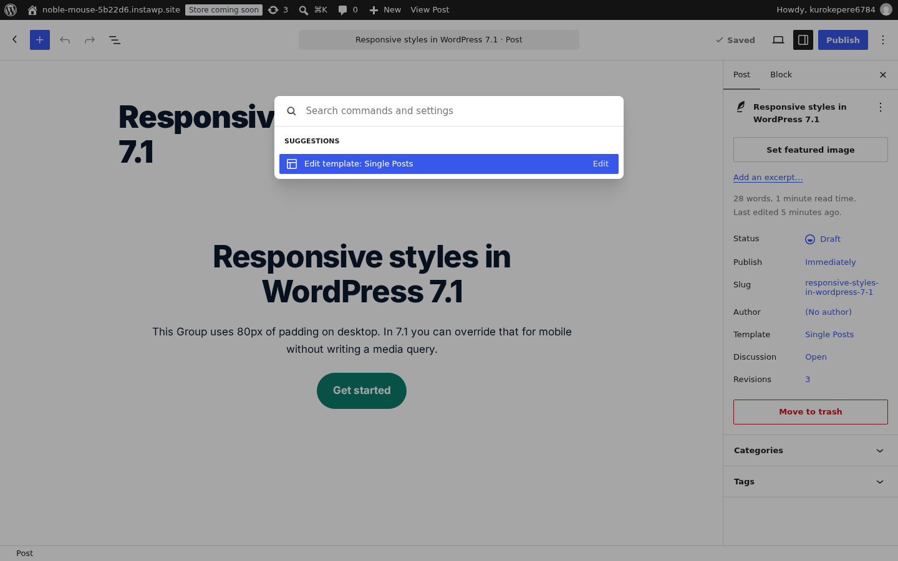Click Add an excerpt link
The height and width of the screenshot is (561, 898).
tap(768, 178)
